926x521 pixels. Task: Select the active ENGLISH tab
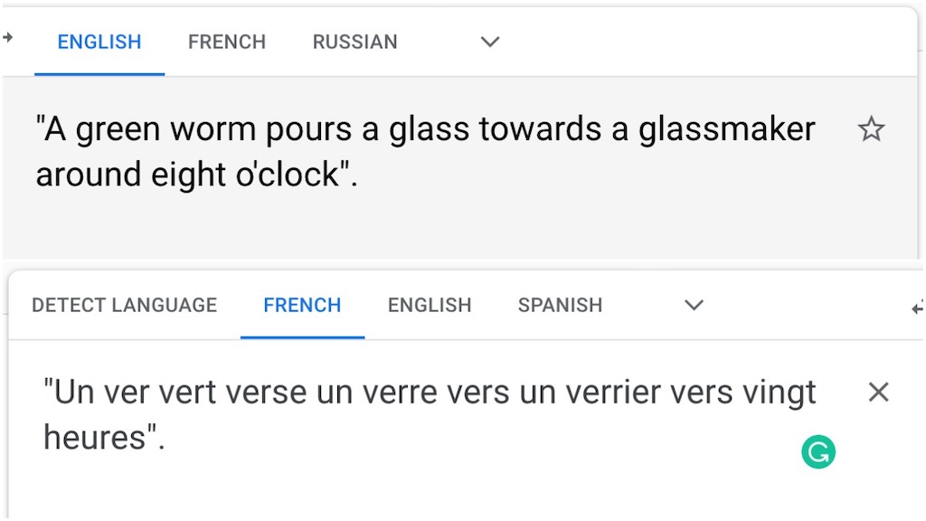[x=99, y=42]
